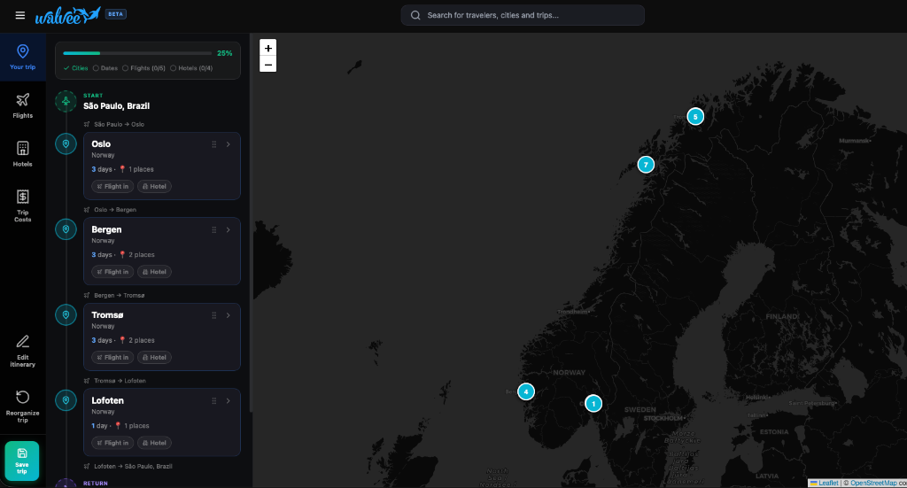Click Hotel button on Oslo card
The height and width of the screenshot is (488, 907).
tap(154, 186)
